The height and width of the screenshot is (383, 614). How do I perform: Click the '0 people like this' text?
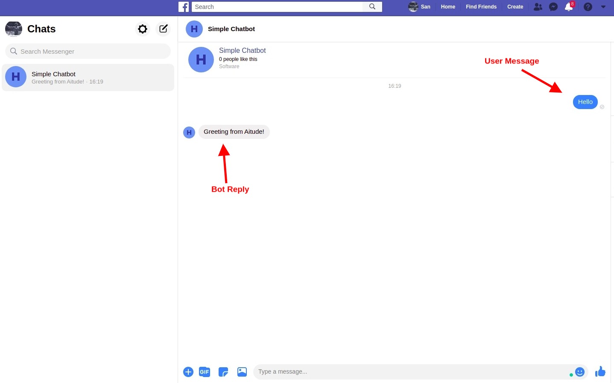pyautogui.click(x=238, y=59)
